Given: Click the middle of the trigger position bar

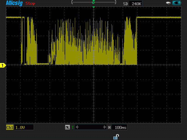Looking at the screenshot, I should click(91, 127).
